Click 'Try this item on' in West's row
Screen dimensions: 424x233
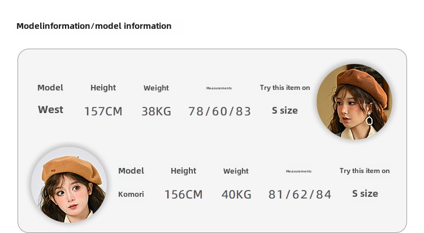tap(285, 88)
